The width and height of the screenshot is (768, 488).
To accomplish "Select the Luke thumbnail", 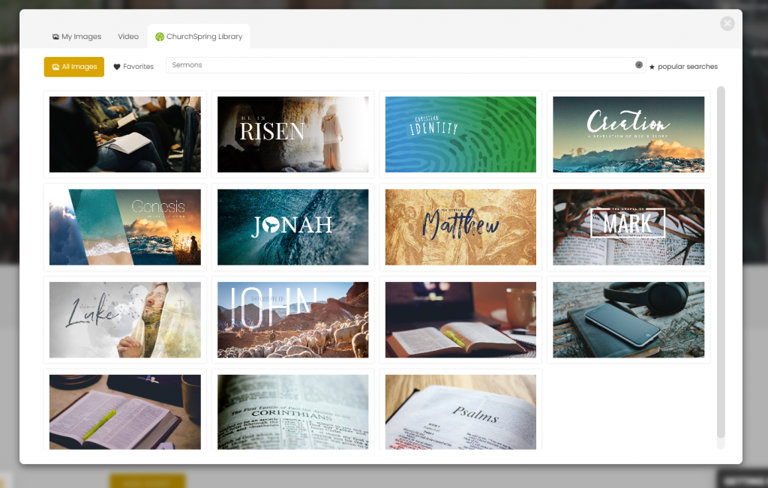I will 125,320.
